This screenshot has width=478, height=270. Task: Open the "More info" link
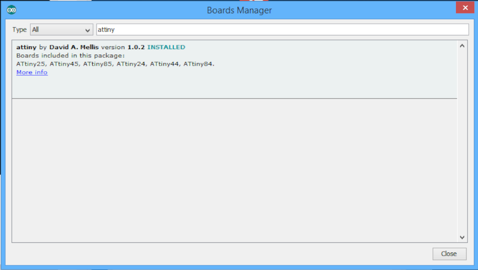point(31,72)
